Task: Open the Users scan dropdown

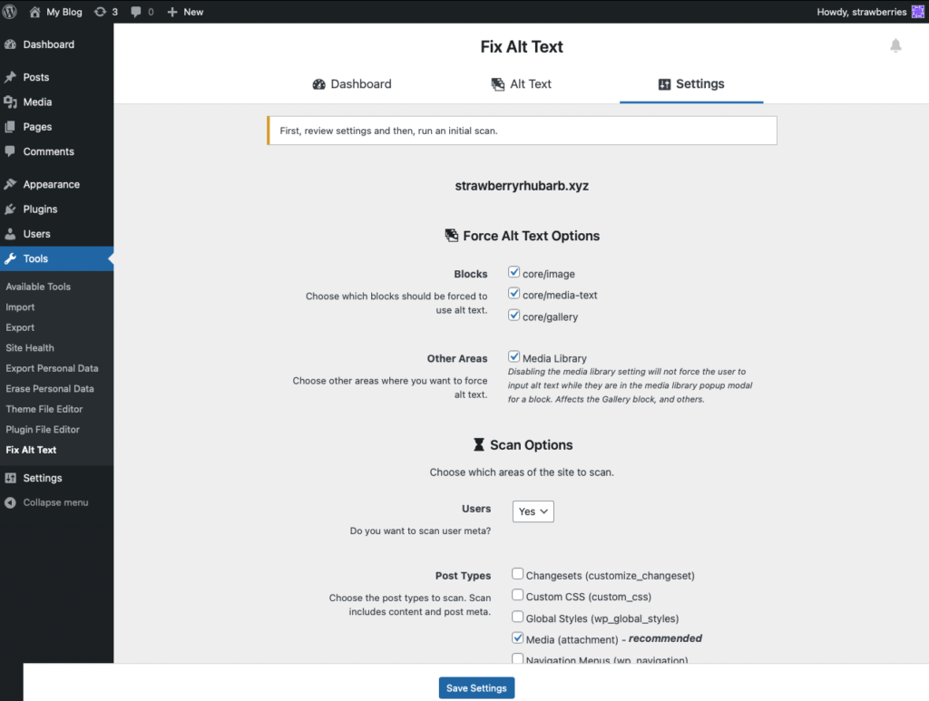Action: click(533, 511)
